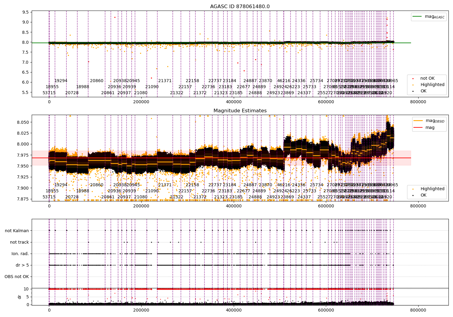The height and width of the screenshot is (317, 453).
Task: Click obsid label "21371" in the top plot
Action: pyautogui.click(x=165, y=81)
